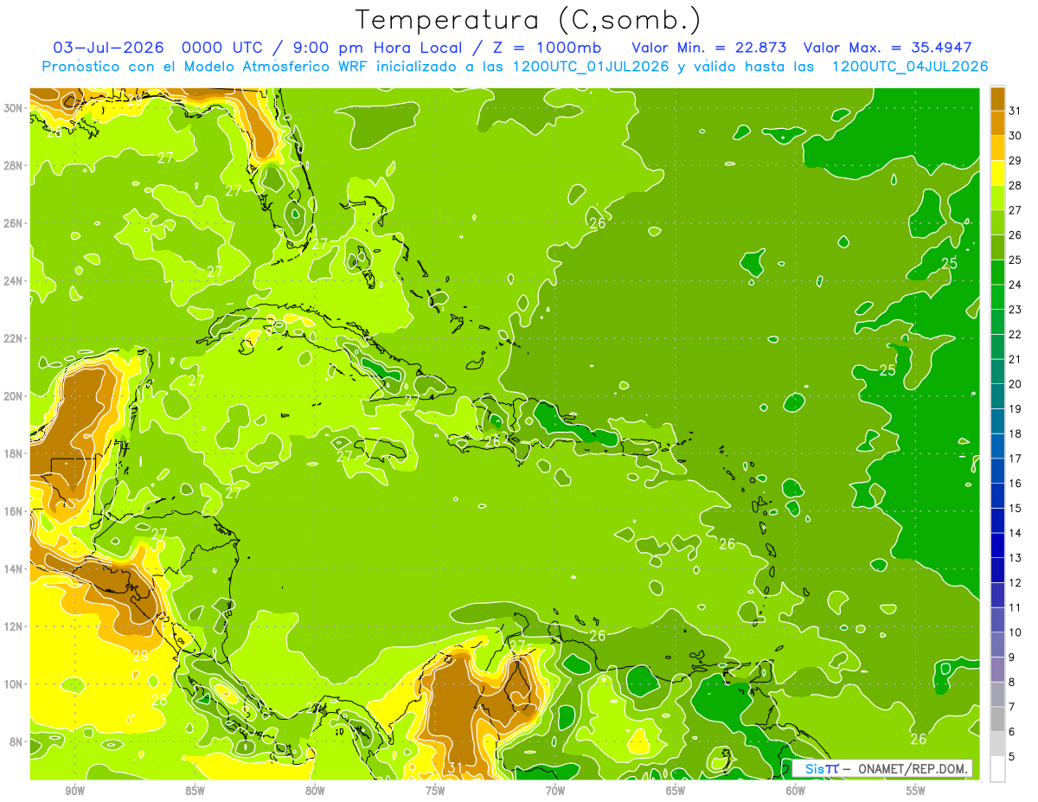
Task: Click the '70W' longitude axis label
Action: click(555, 790)
